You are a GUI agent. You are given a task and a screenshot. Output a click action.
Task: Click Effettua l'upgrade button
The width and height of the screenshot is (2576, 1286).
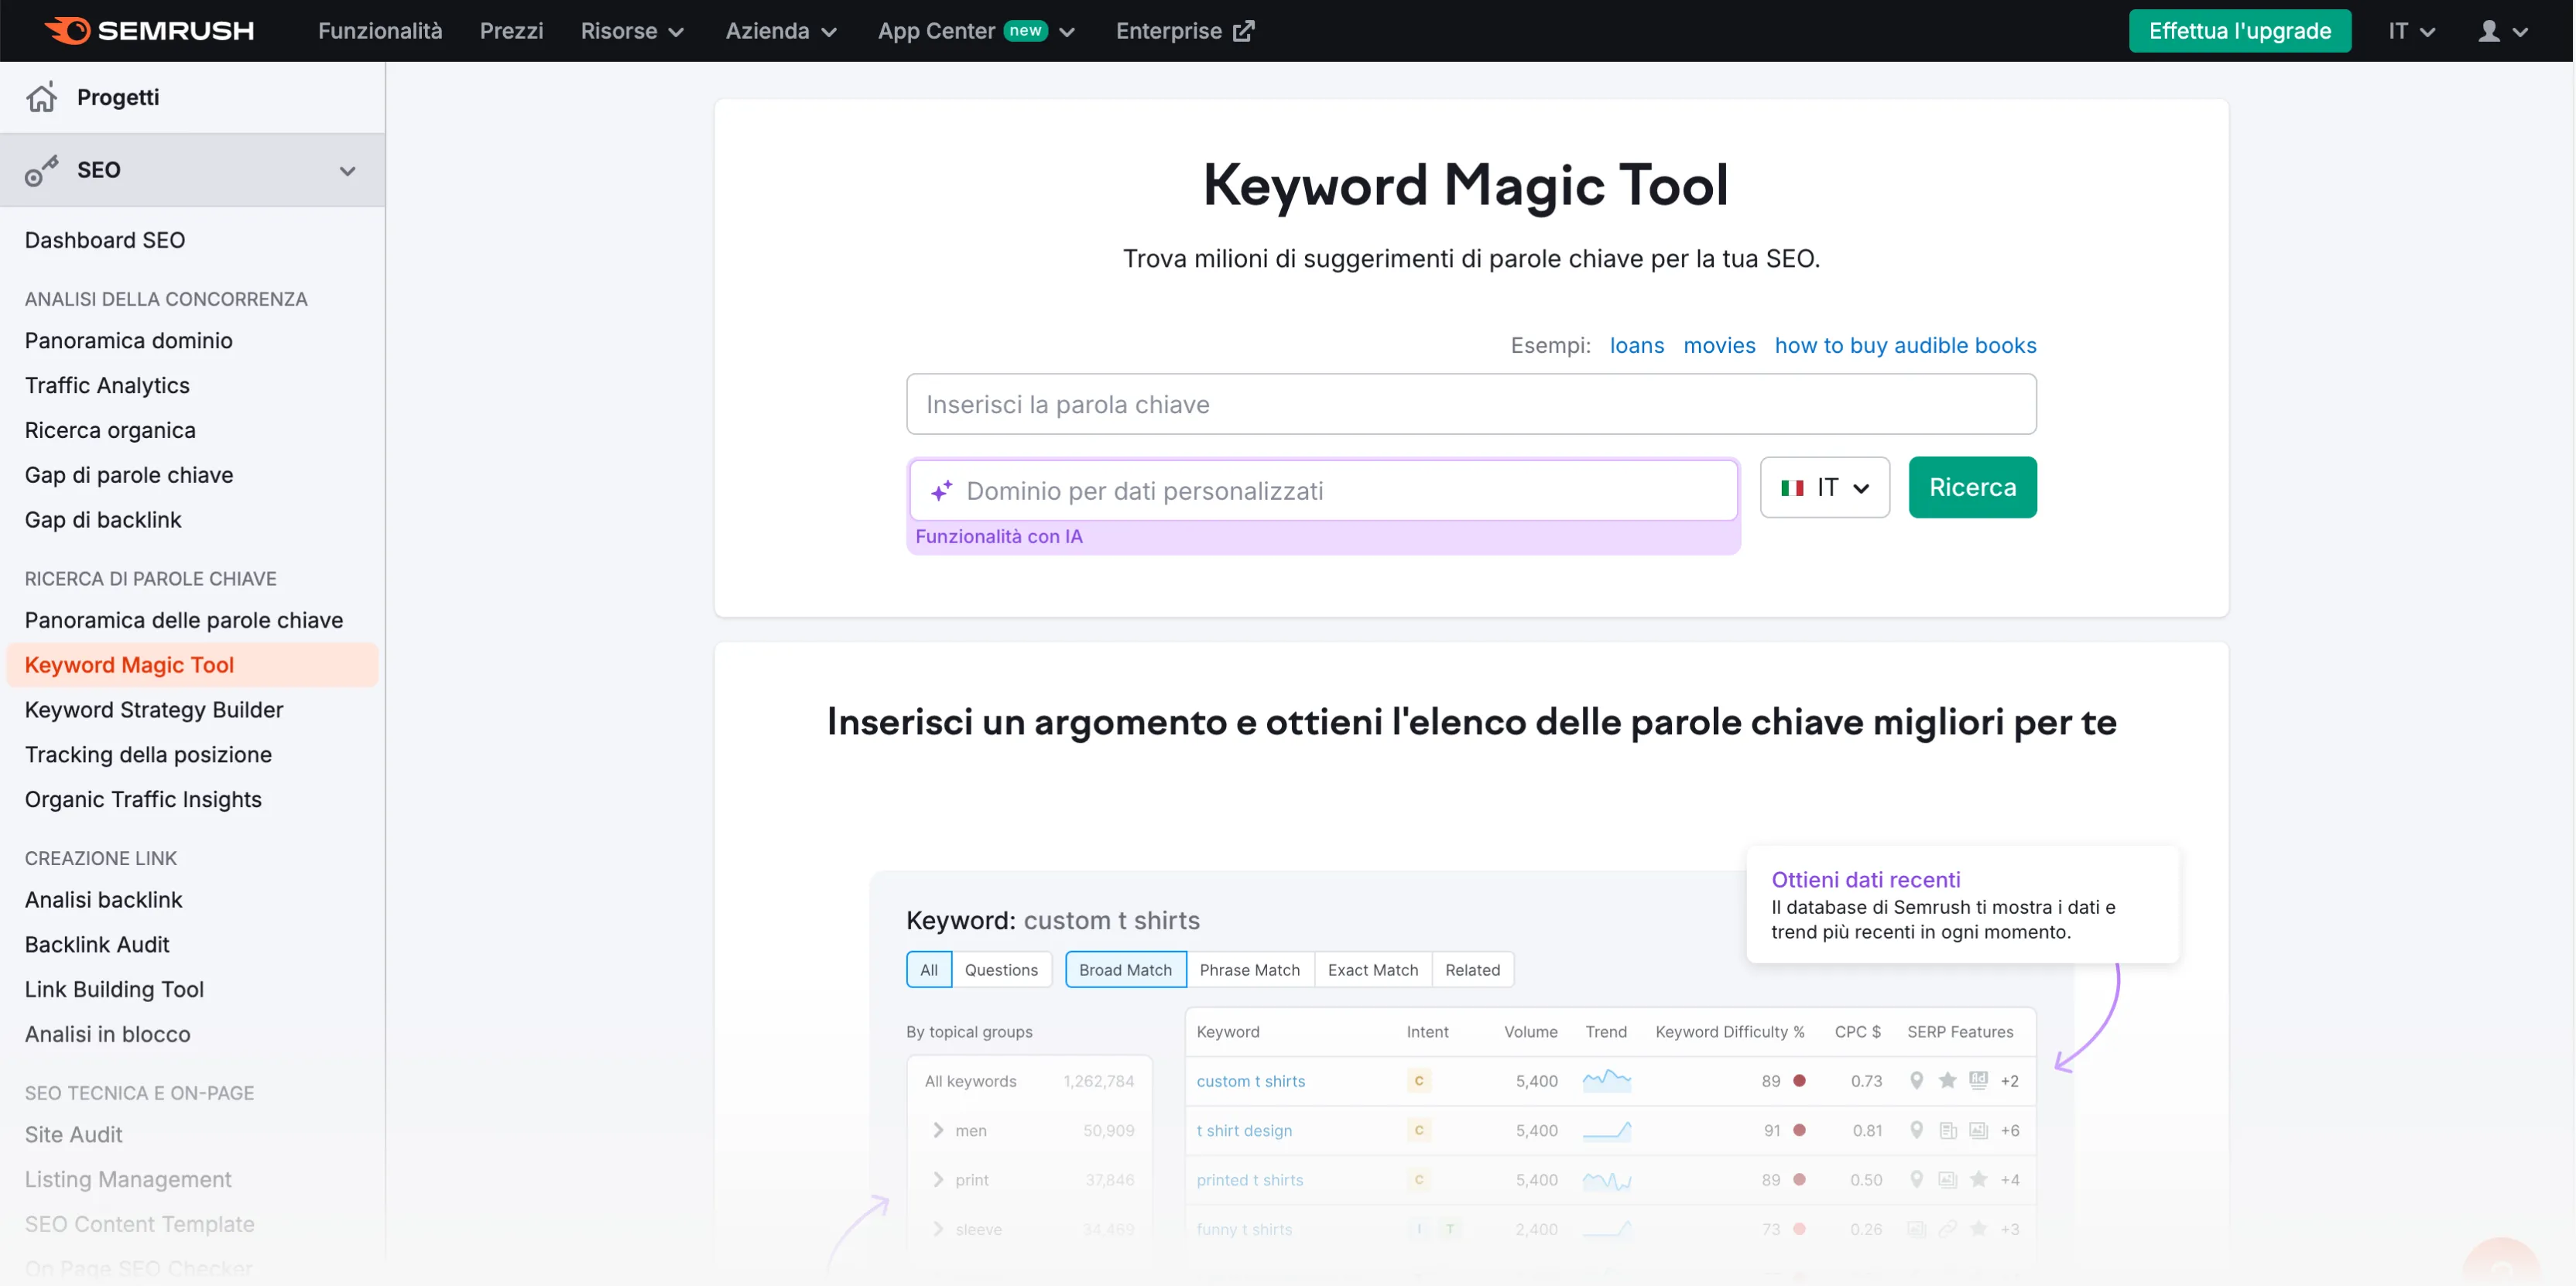(2239, 31)
